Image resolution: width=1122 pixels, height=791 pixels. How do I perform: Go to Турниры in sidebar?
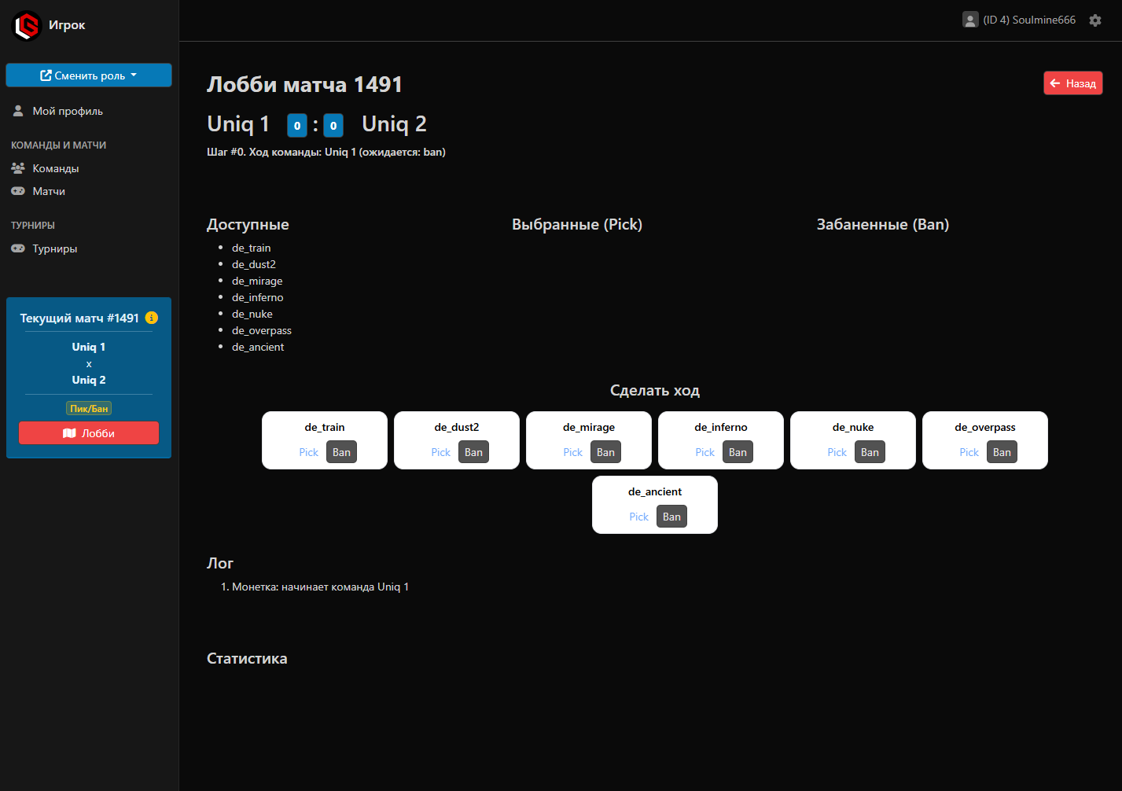54,248
